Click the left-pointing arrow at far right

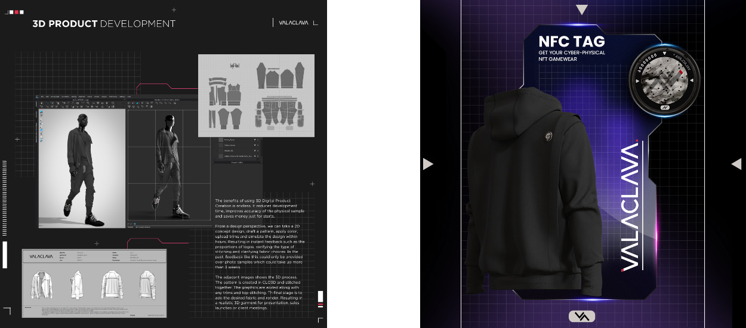[x=736, y=163]
